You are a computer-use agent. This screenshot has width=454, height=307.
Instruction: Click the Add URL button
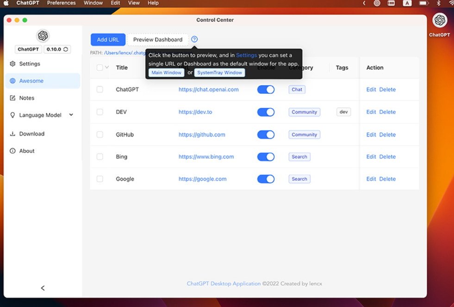[x=108, y=40]
